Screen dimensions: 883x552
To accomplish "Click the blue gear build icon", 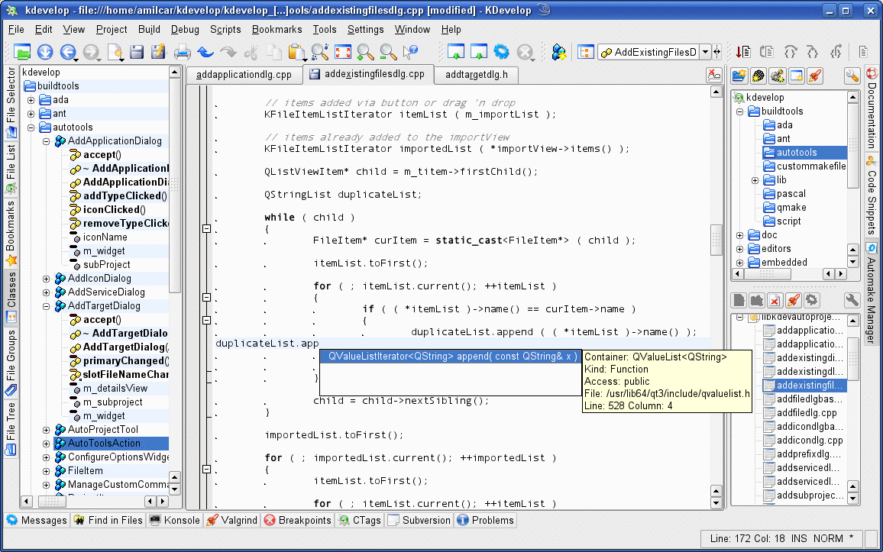I will pyautogui.click(x=501, y=52).
